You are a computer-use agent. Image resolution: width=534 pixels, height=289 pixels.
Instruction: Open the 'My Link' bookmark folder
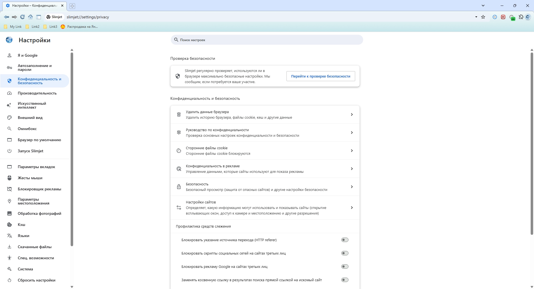click(13, 27)
